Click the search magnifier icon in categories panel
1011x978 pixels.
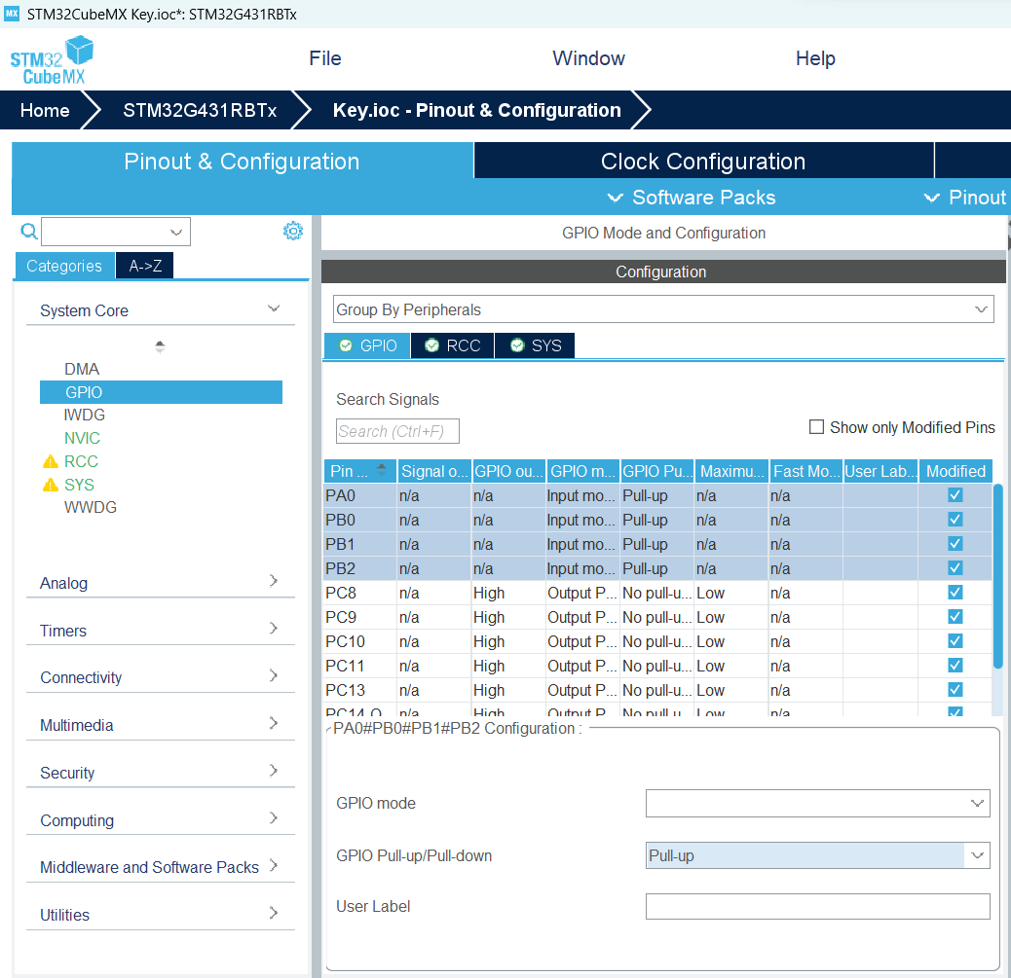pyautogui.click(x=29, y=231)
